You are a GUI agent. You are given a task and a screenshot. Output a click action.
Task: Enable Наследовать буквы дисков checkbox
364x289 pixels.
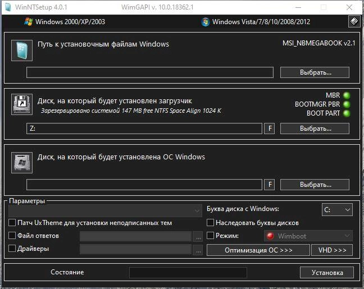210,223
